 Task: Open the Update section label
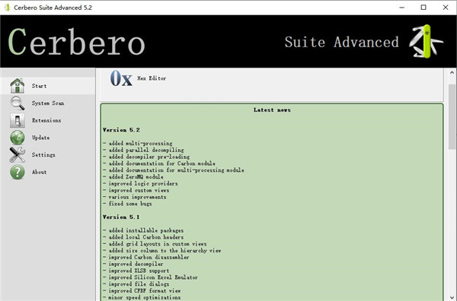tap(40, 138)
